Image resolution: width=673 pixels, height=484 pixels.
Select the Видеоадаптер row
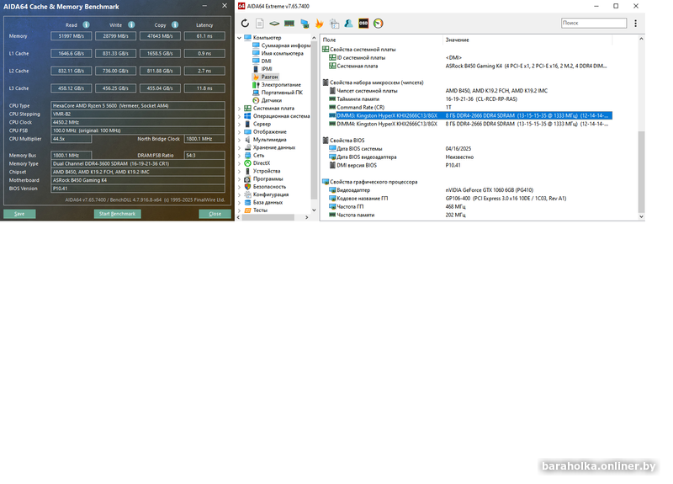[x=470, y=190]
